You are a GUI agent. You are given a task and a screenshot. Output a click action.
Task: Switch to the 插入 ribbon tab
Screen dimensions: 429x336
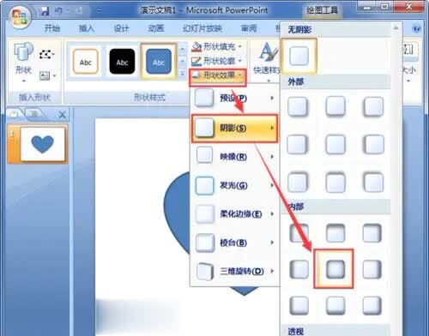point(86,28)
